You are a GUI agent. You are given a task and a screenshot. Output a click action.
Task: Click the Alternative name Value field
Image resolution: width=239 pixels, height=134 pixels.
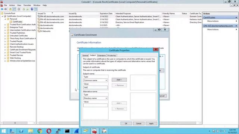point(96,105)
